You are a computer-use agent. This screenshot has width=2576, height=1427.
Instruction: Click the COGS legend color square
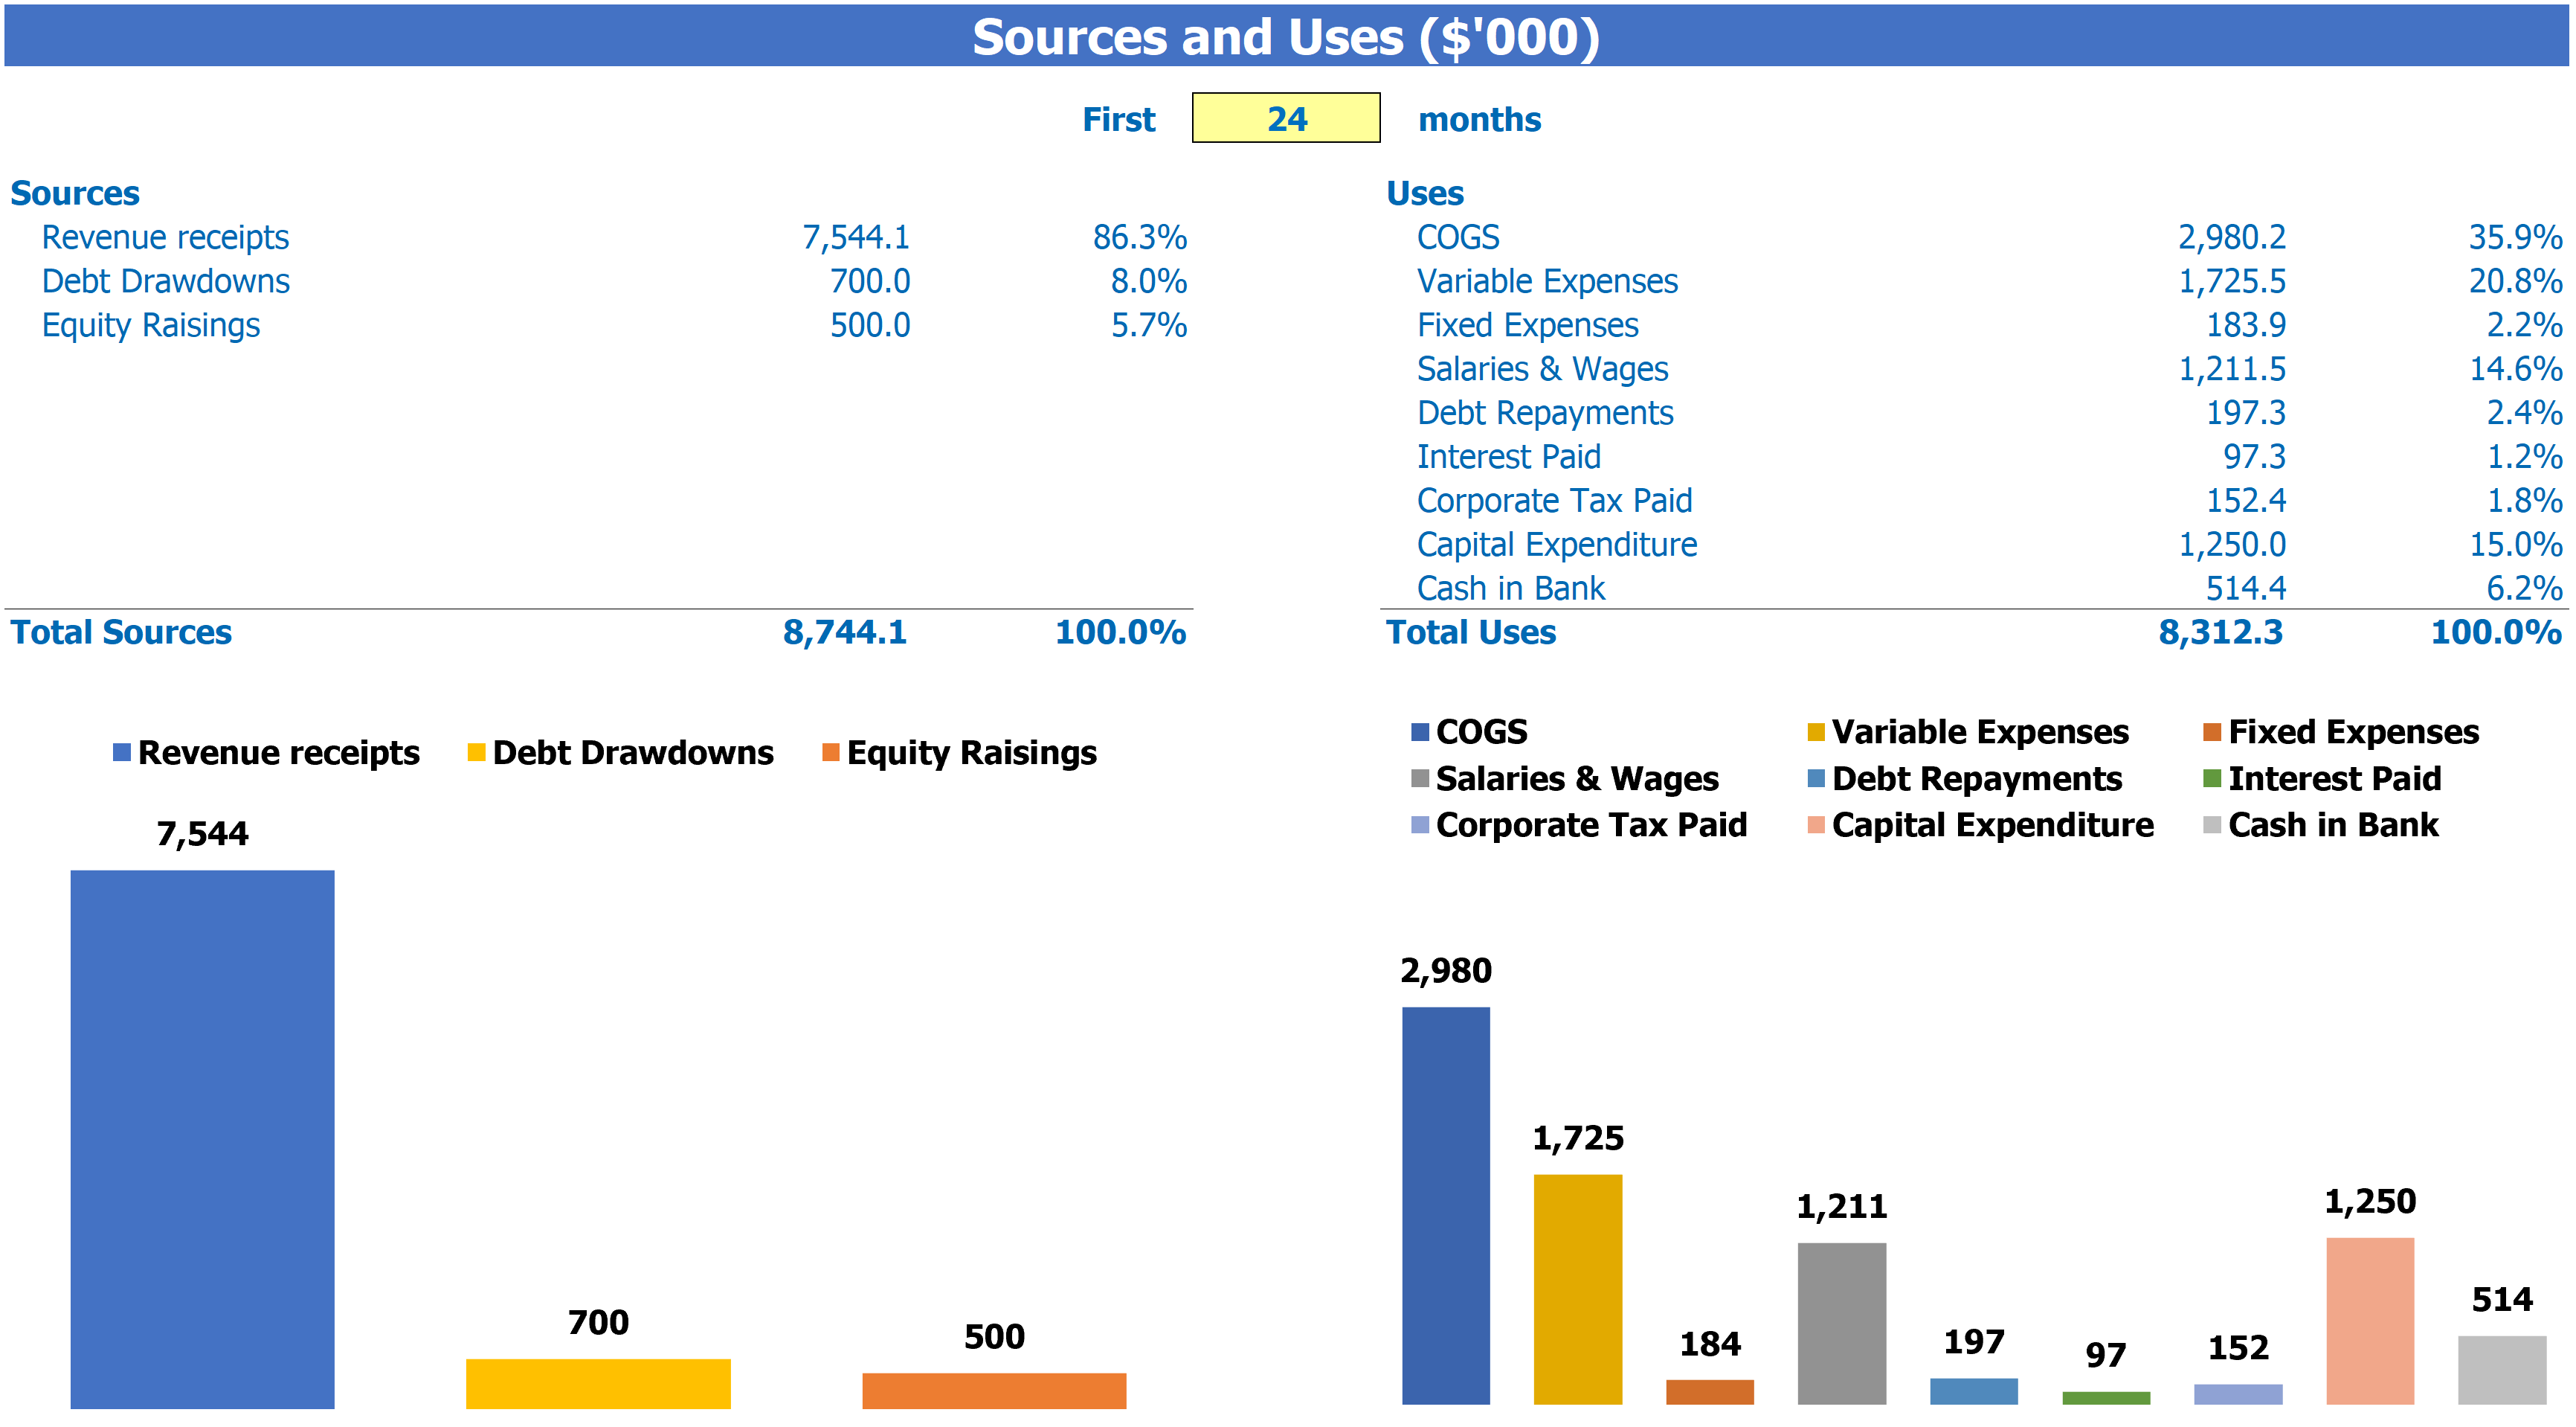1419,731
